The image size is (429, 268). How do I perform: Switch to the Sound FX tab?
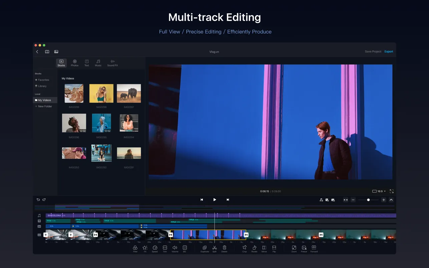click(112, 63)
